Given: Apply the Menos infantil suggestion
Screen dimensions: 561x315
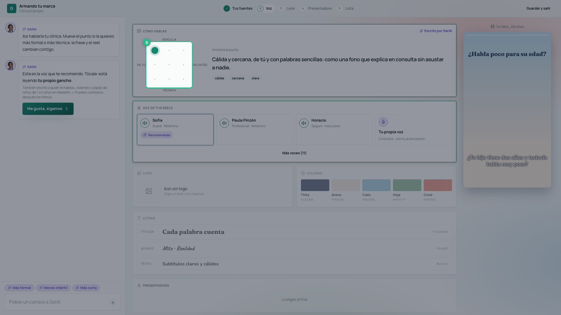Looking at the screenshot, I should (x=53, y=288).
